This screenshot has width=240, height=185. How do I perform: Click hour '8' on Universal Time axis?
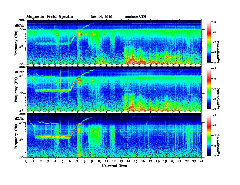coord(85,161)
